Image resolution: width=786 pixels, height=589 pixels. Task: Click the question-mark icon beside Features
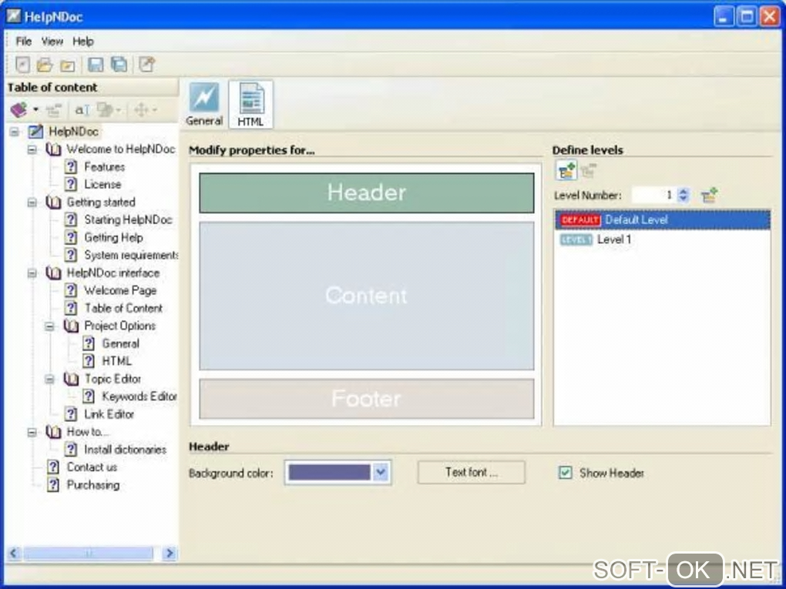point(71,167)
